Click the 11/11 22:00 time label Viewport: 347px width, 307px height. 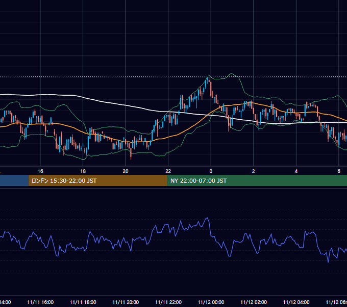(168, 302)
